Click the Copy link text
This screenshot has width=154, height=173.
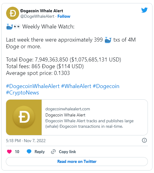[x=68, y=152]
